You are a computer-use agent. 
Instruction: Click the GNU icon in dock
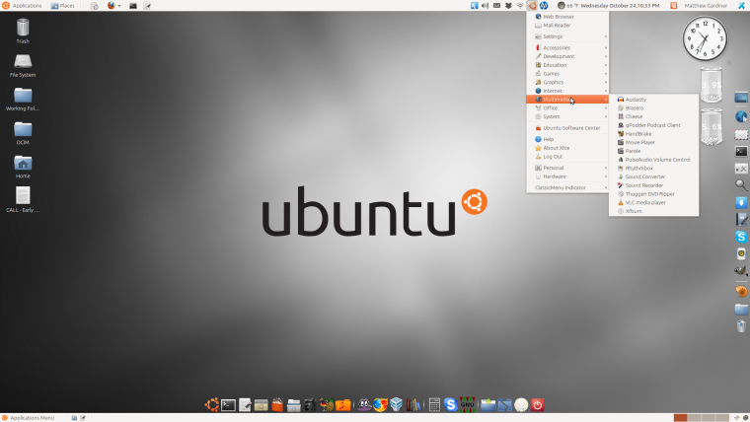[x=468, y=405]
